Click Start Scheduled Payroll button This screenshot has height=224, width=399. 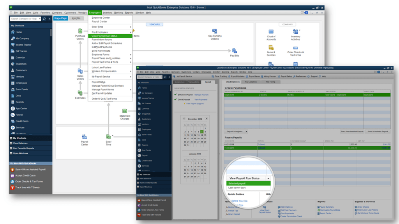coord(378,131)
